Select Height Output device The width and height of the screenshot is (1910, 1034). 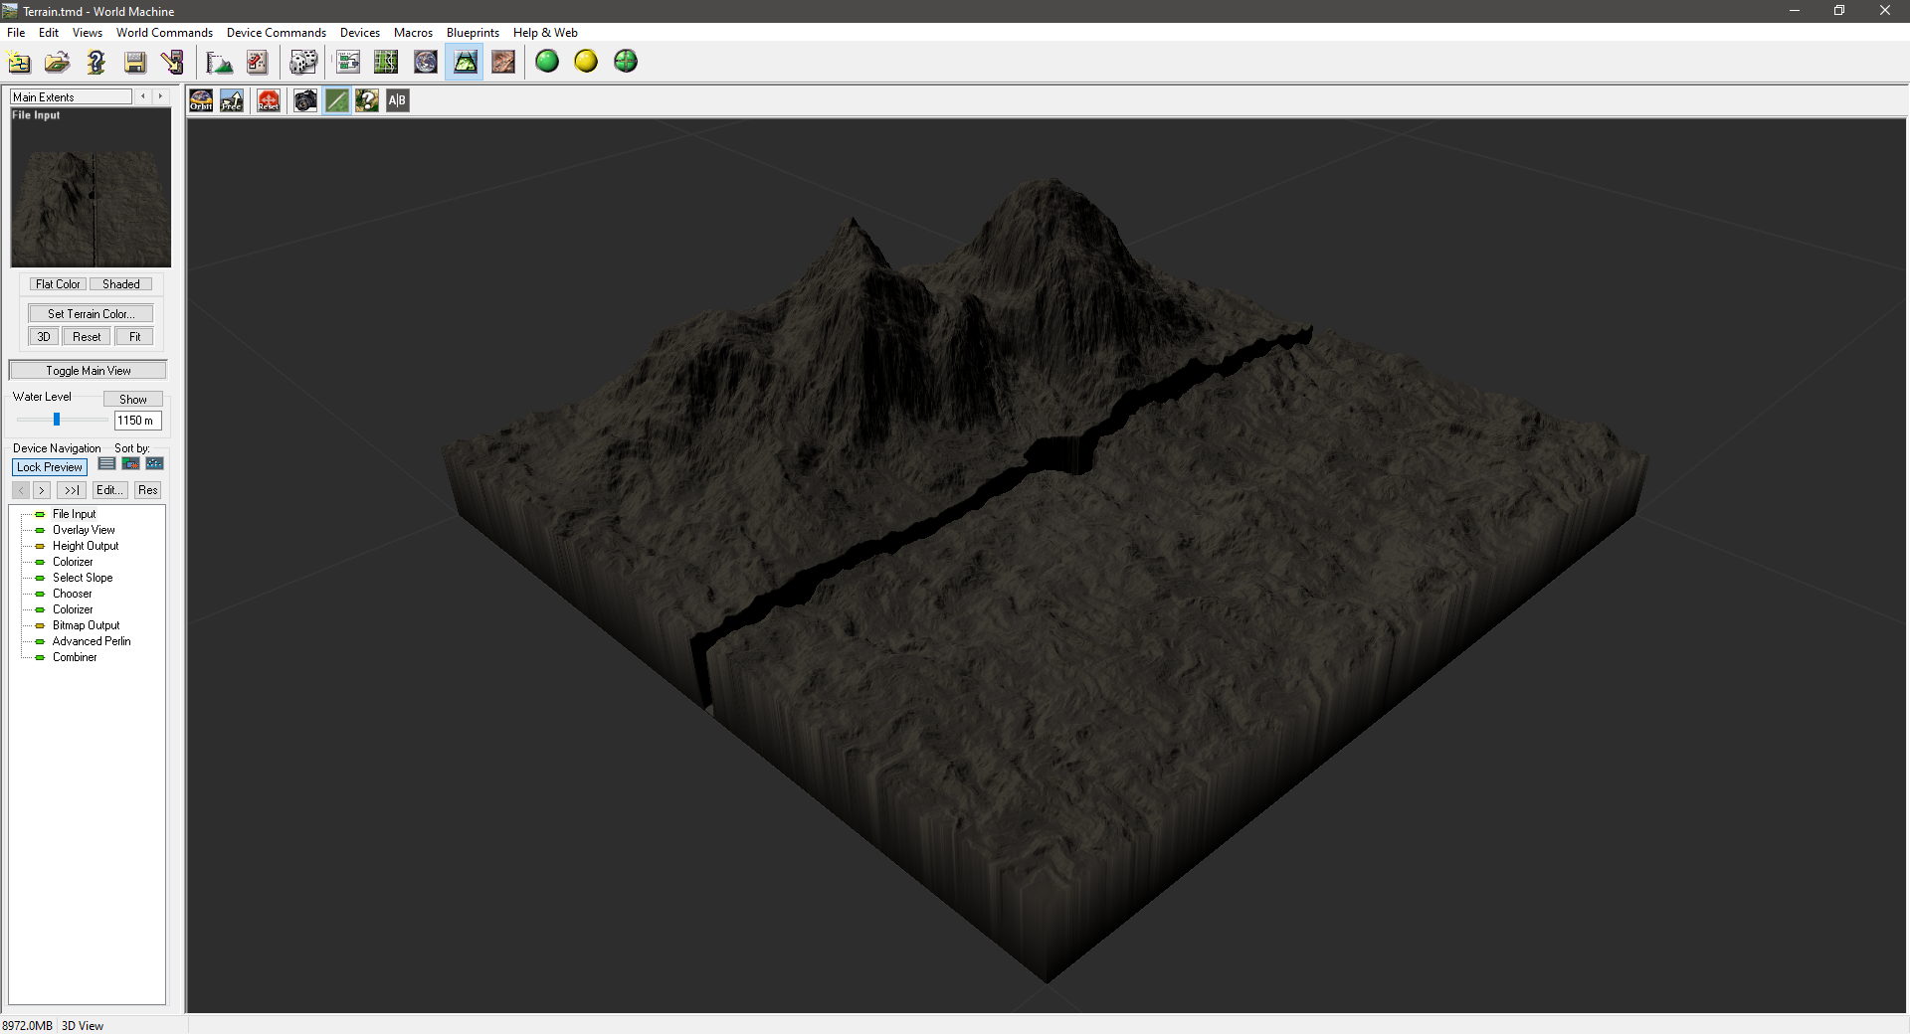coord(86,546)
